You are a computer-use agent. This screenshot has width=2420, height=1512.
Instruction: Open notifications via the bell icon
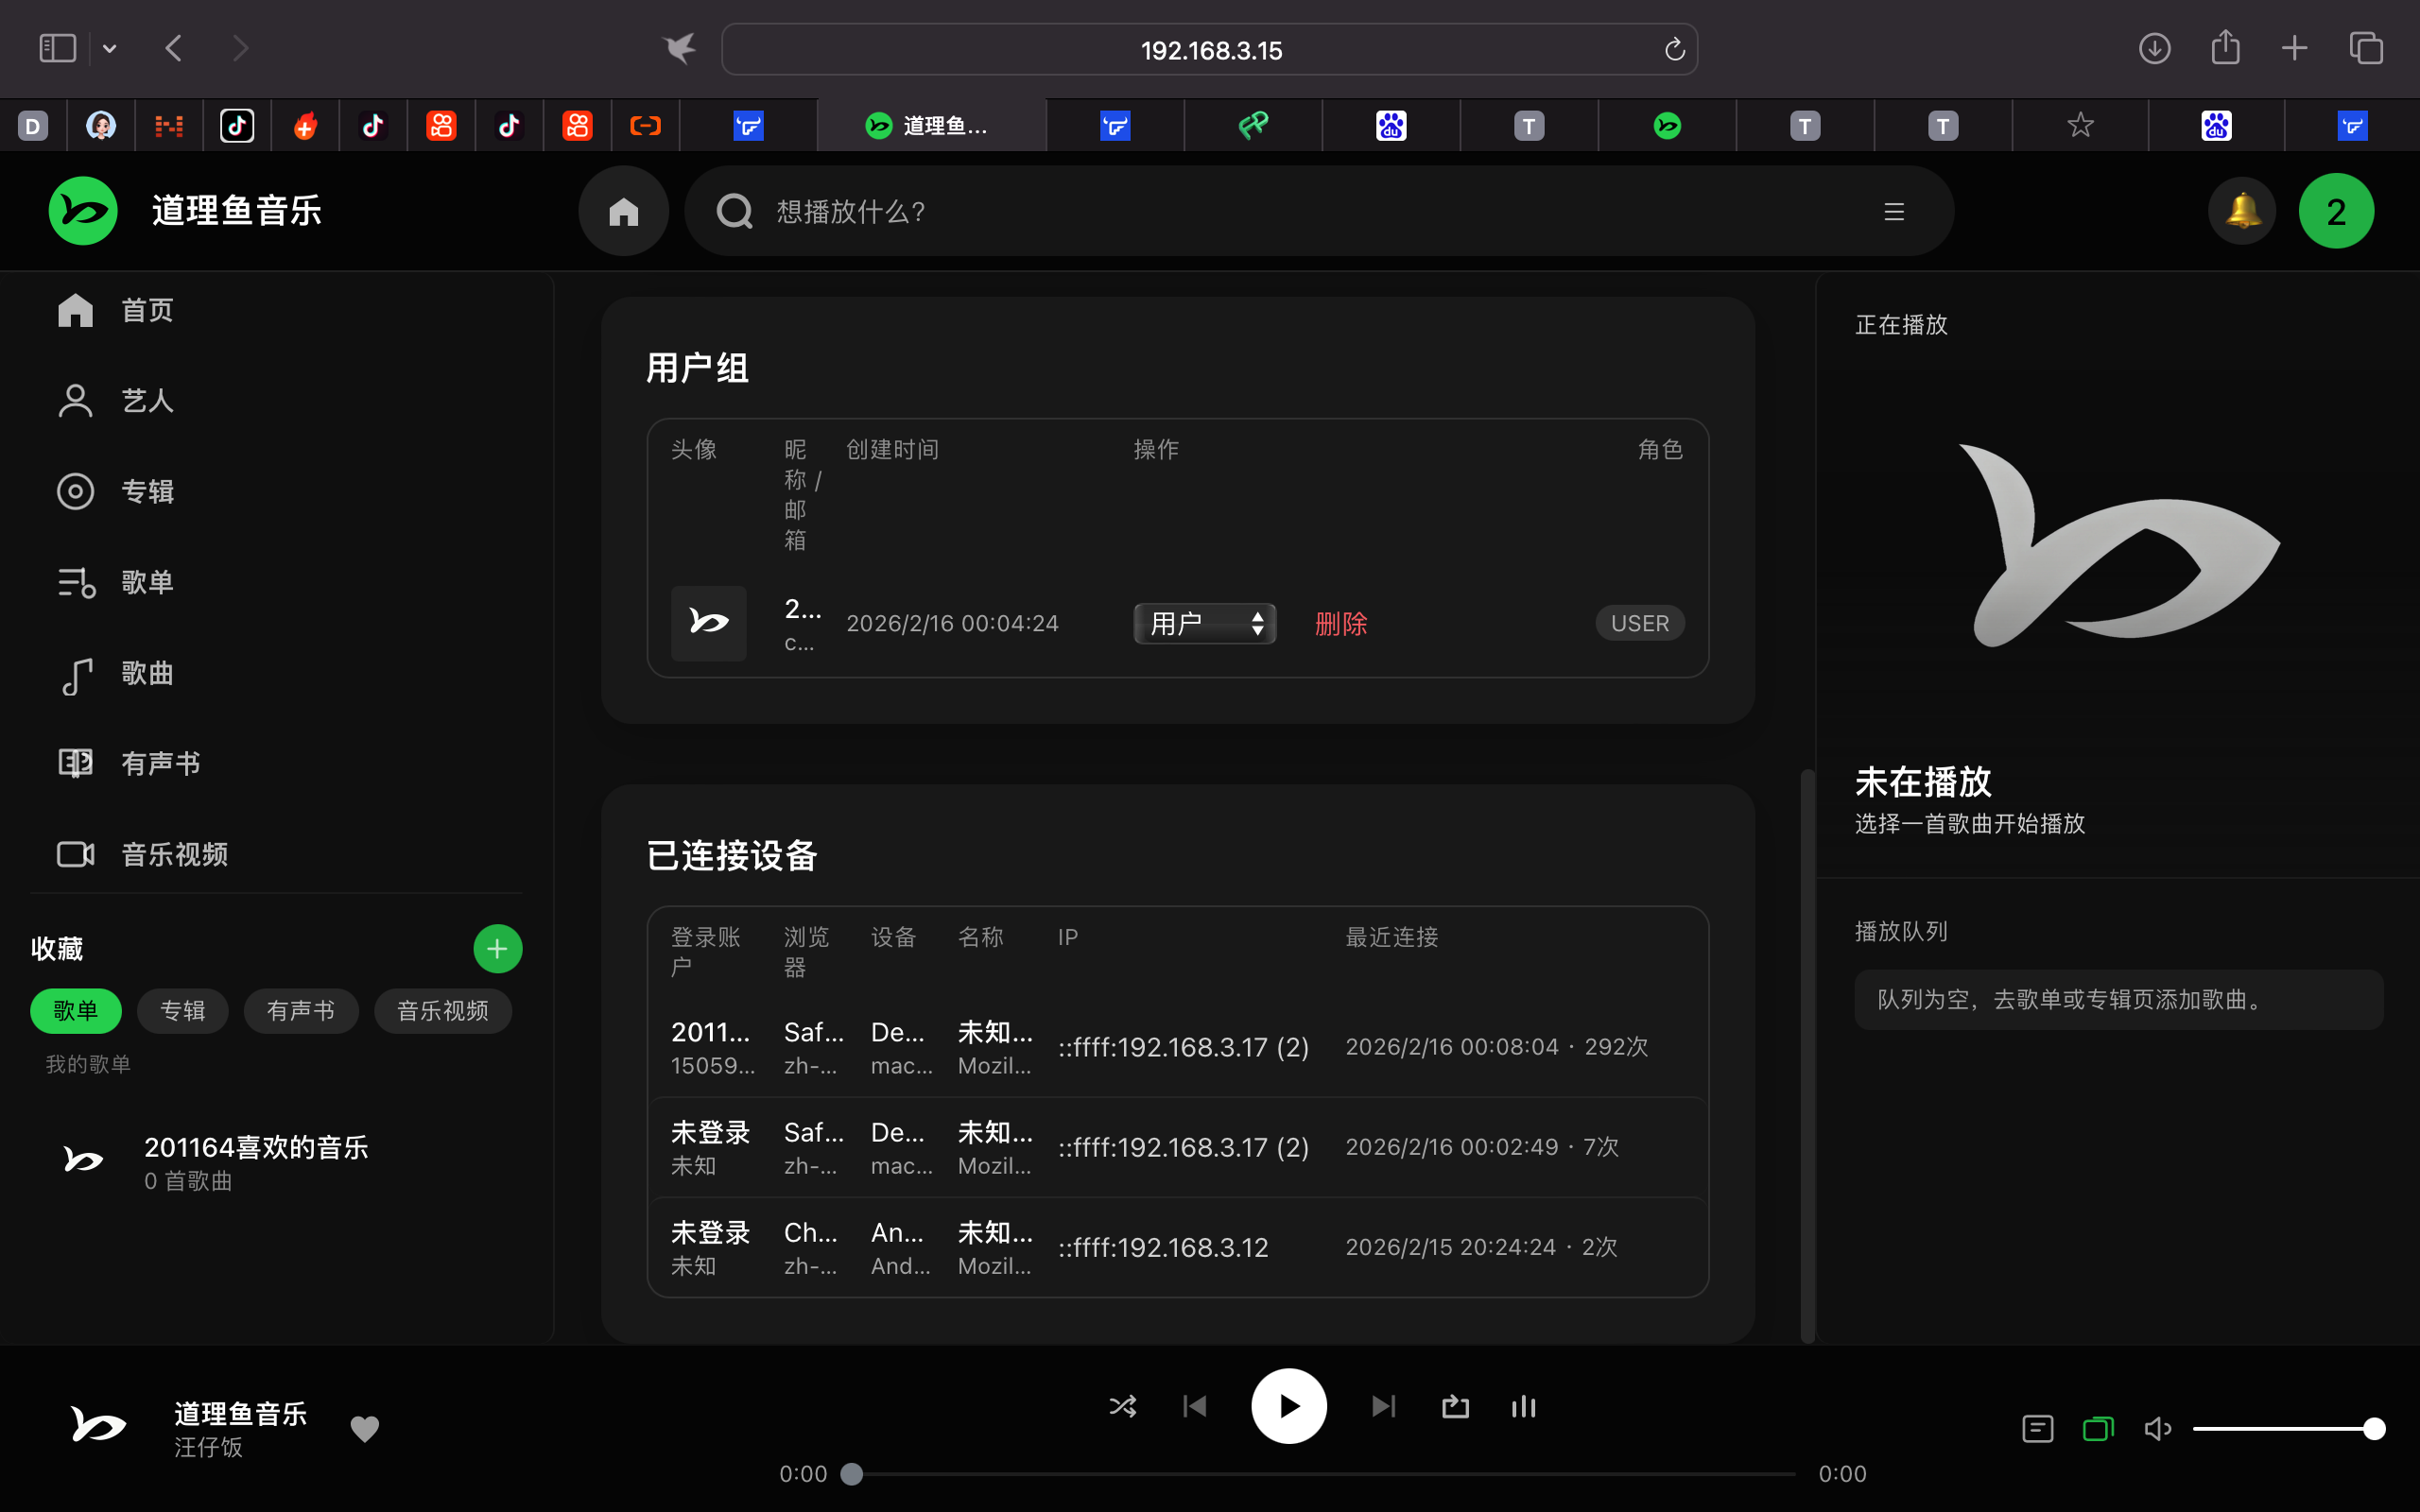click(2241, 211)
